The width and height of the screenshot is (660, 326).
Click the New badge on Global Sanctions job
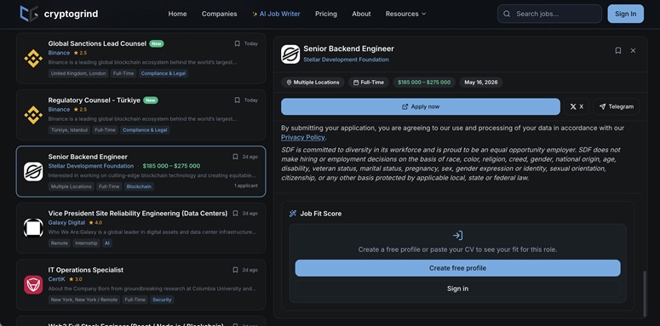pos(157,43)
